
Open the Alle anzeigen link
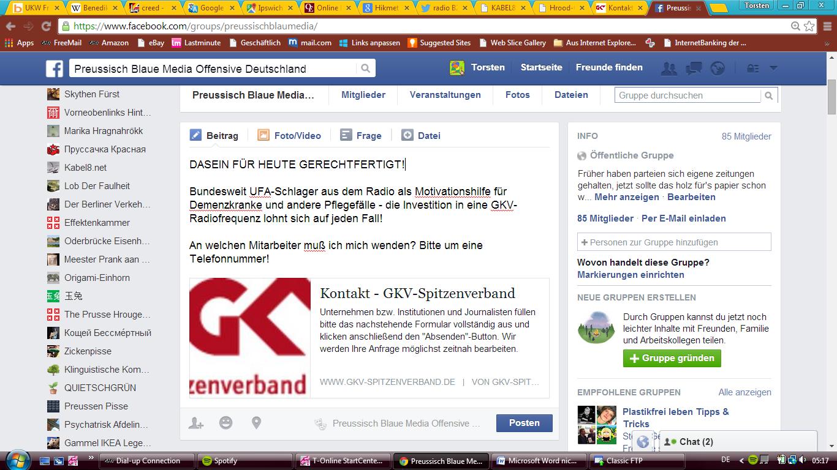(744, 392)
